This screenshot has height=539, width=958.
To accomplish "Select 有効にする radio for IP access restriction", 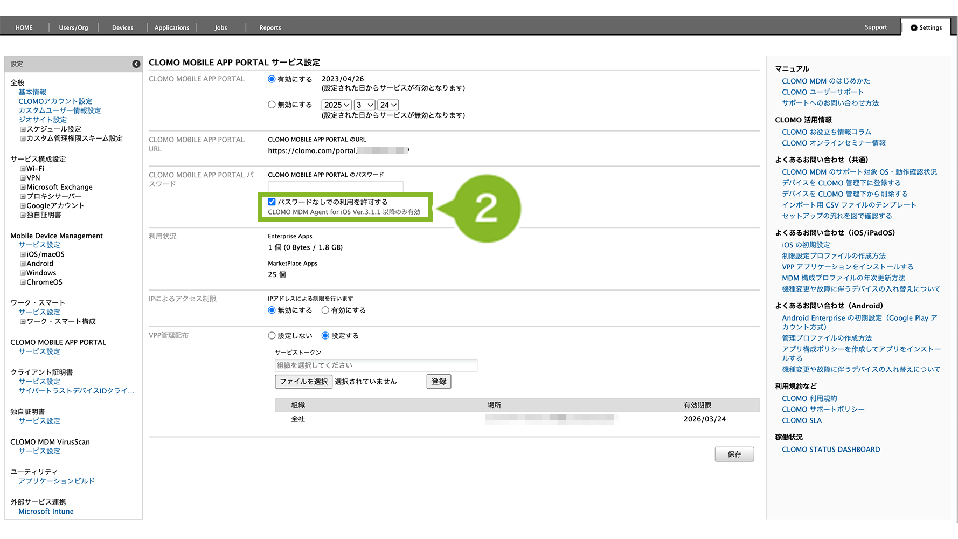I will click(x=325, y=310).
